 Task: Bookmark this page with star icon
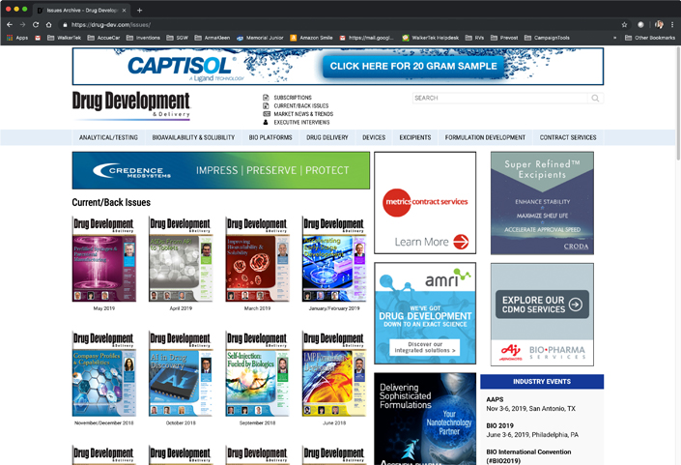(624, 25)
